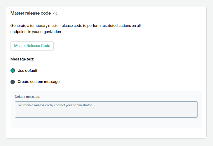
Task: Click the gray Default message panel background
Action: click(x=106, y=123)
